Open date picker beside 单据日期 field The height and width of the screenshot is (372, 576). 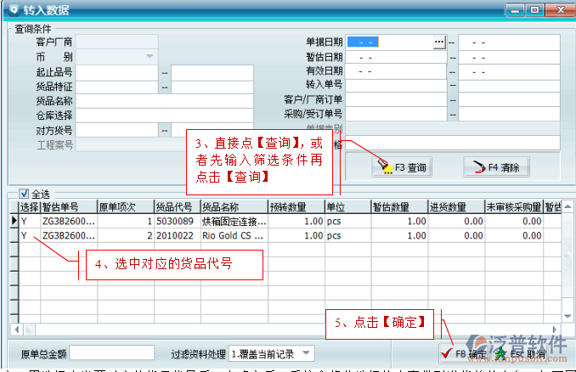pos(439,41)
